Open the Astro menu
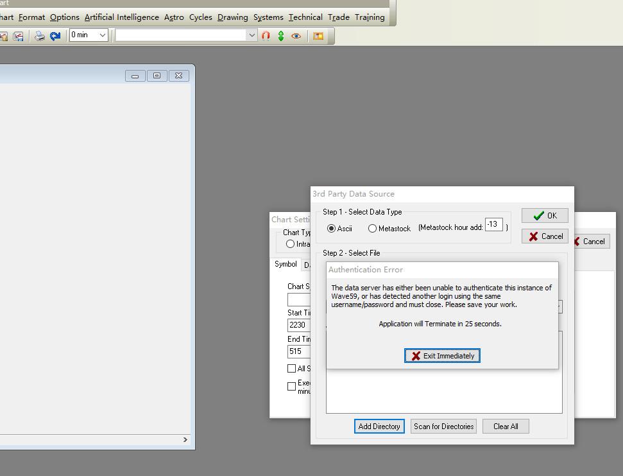Viewport: 623px width, 476px height. coord(174,17)
